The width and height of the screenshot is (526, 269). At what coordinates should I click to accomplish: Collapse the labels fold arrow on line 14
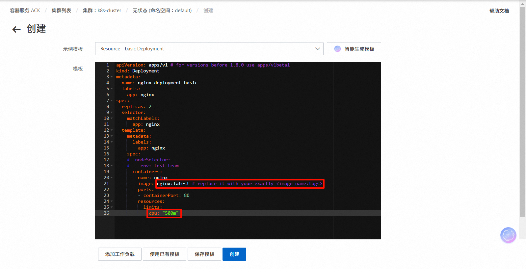pos(112,142)
